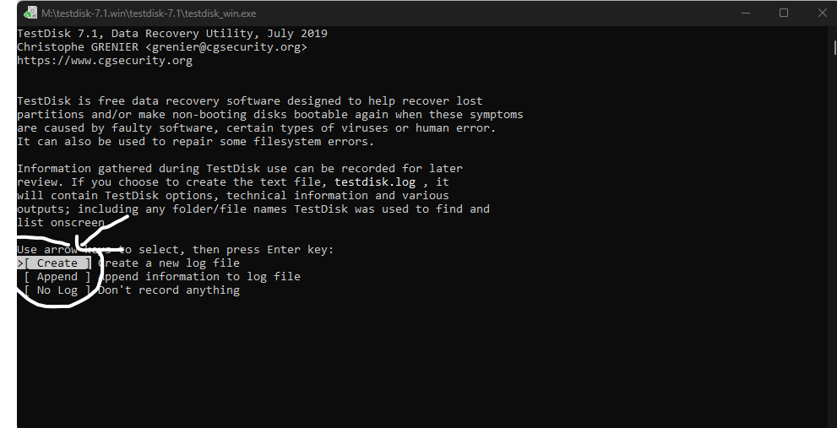Select the highlighted Create option
The image size is (837, 428).
coord(57,263)
